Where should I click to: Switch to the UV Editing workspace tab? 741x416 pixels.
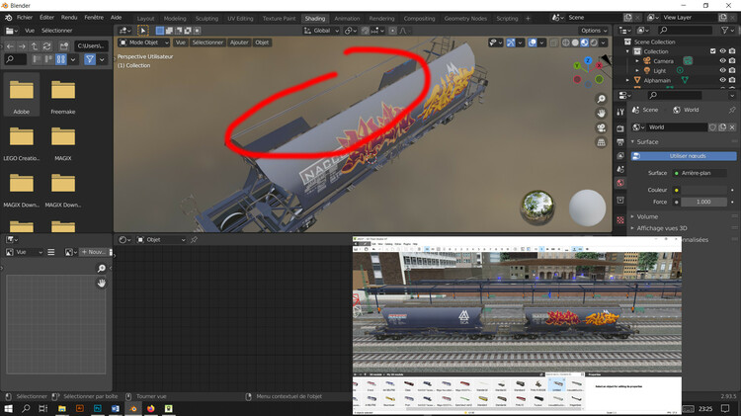pos(240,19)
